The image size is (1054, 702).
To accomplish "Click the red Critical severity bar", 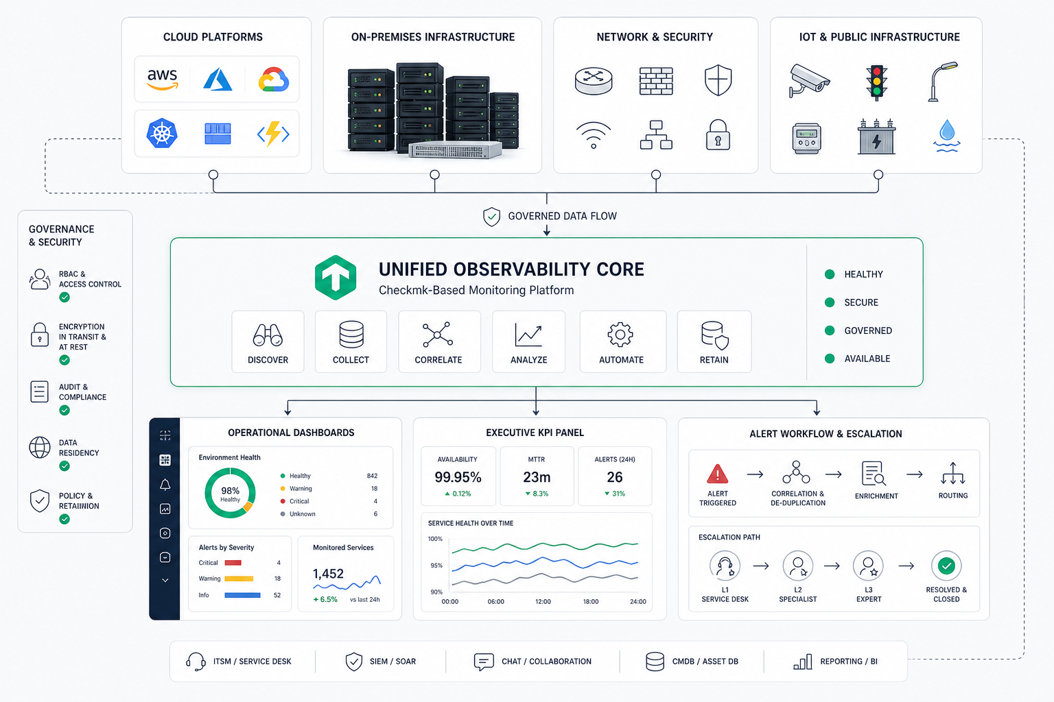I will tap(233, 563).
